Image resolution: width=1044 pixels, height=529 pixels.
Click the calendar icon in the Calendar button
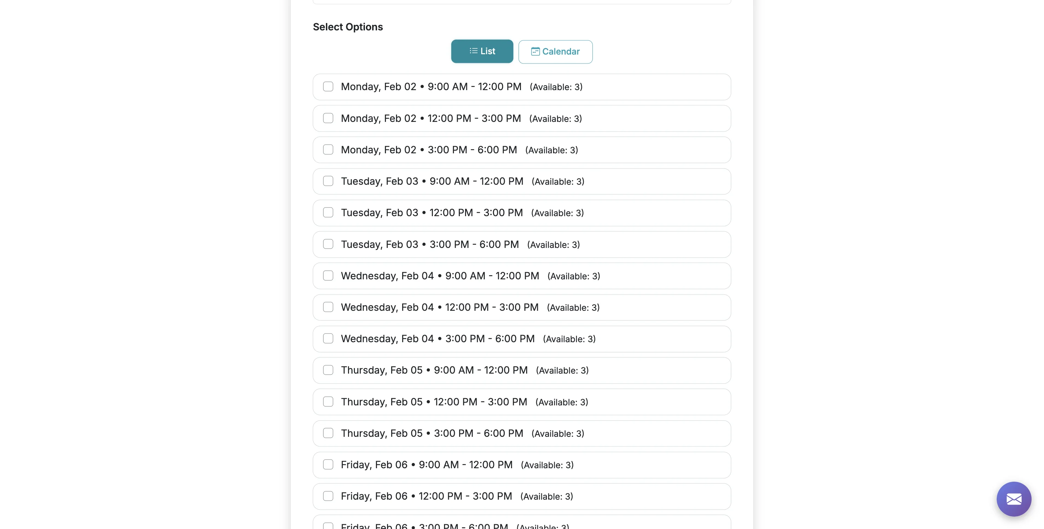click(x=535, y=51)
